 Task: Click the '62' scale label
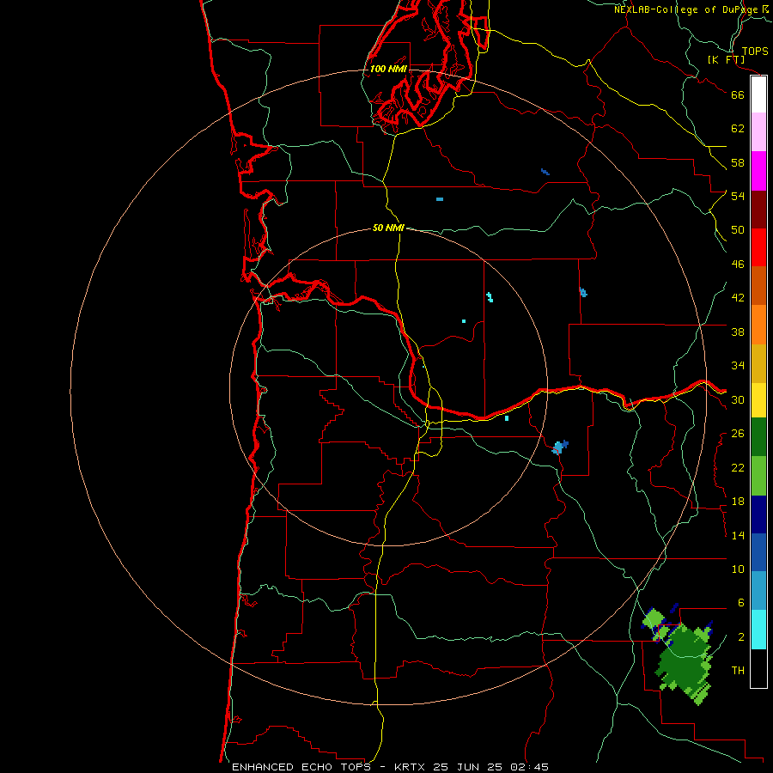738,129
